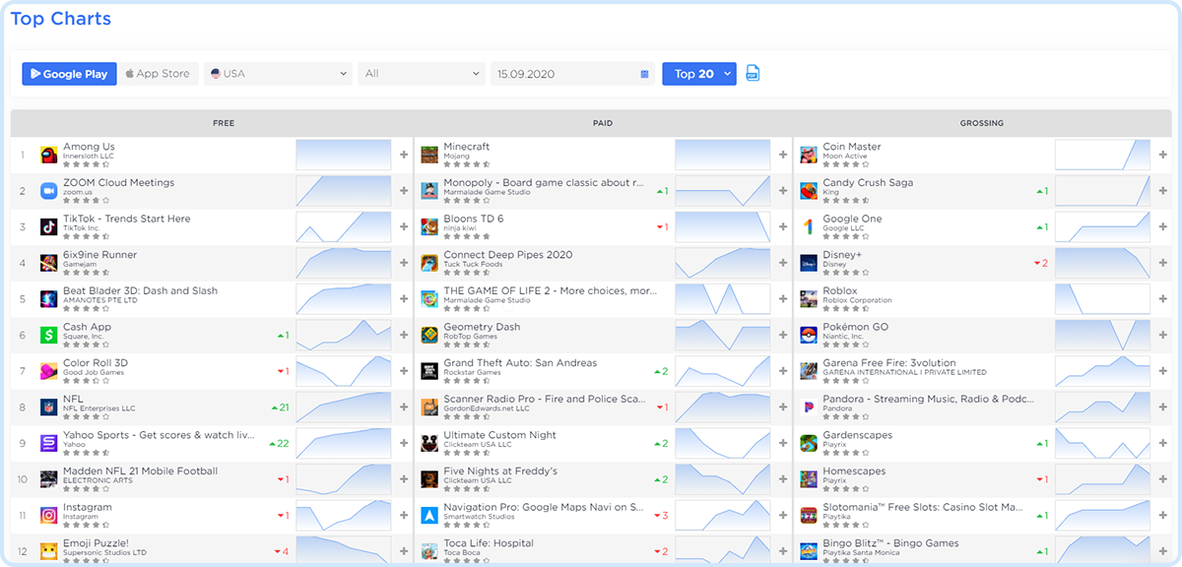Click the Instagram app icon
Screen dimensions: 1182x567
[49, 516]
